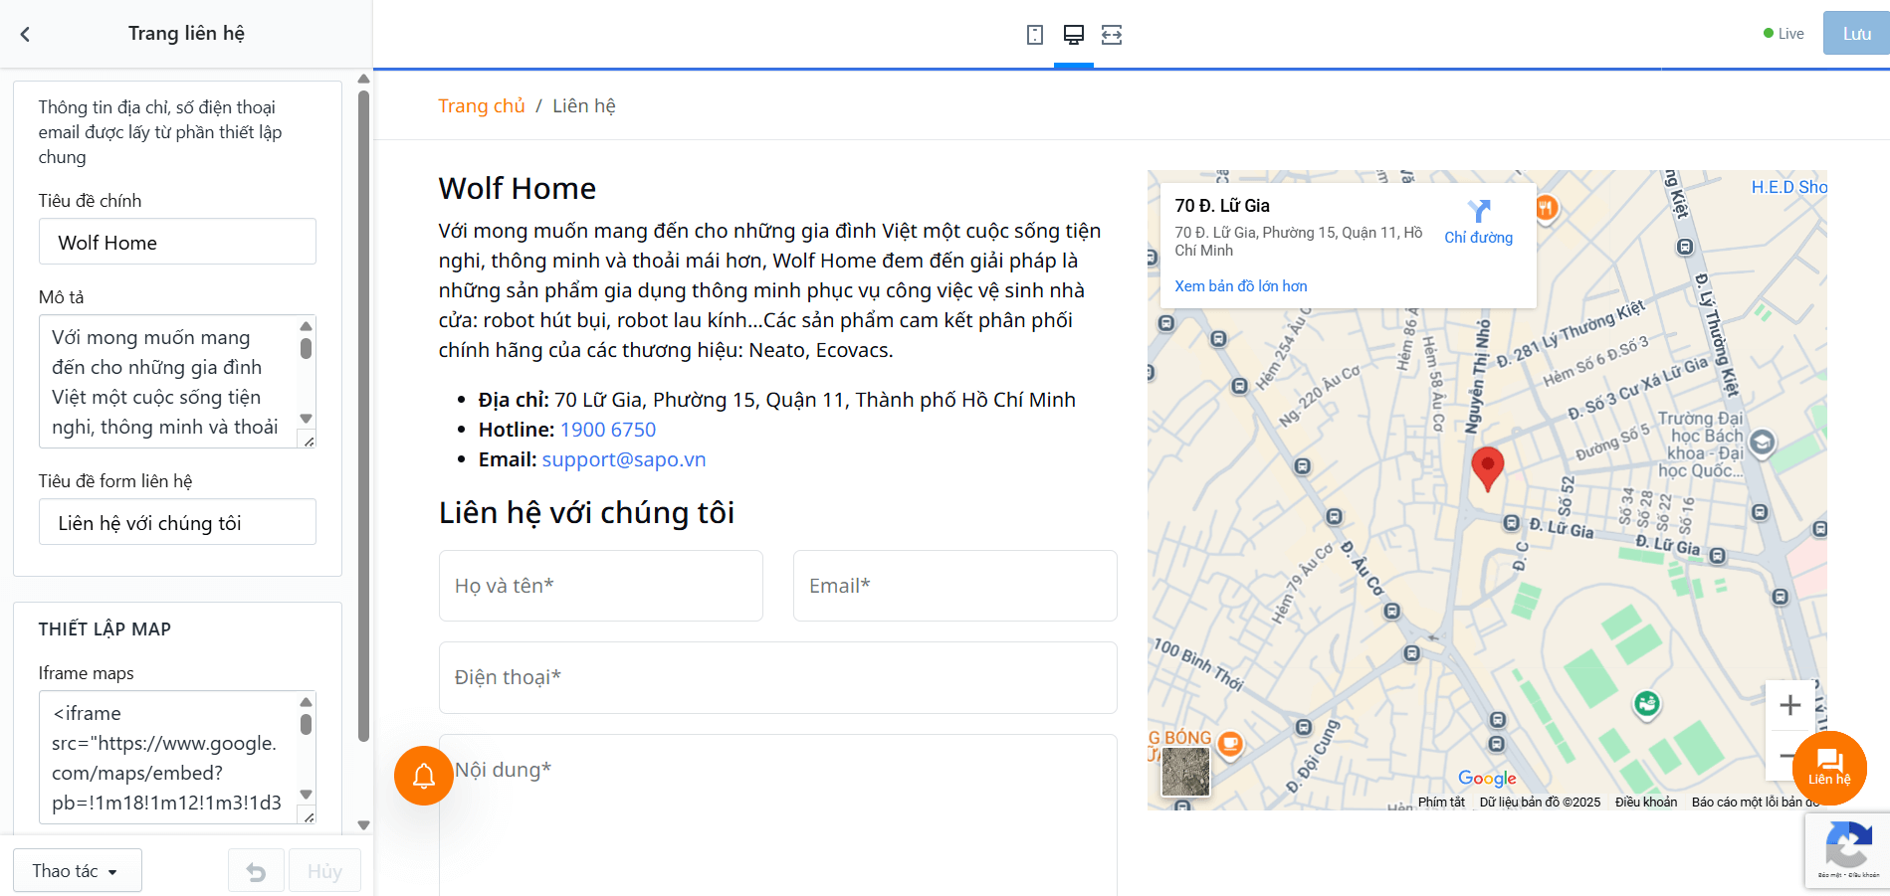The width and height of the screenshot is (1890, 896).
Task: Click the Wolf Home page heading
Action: coord(518,188)
